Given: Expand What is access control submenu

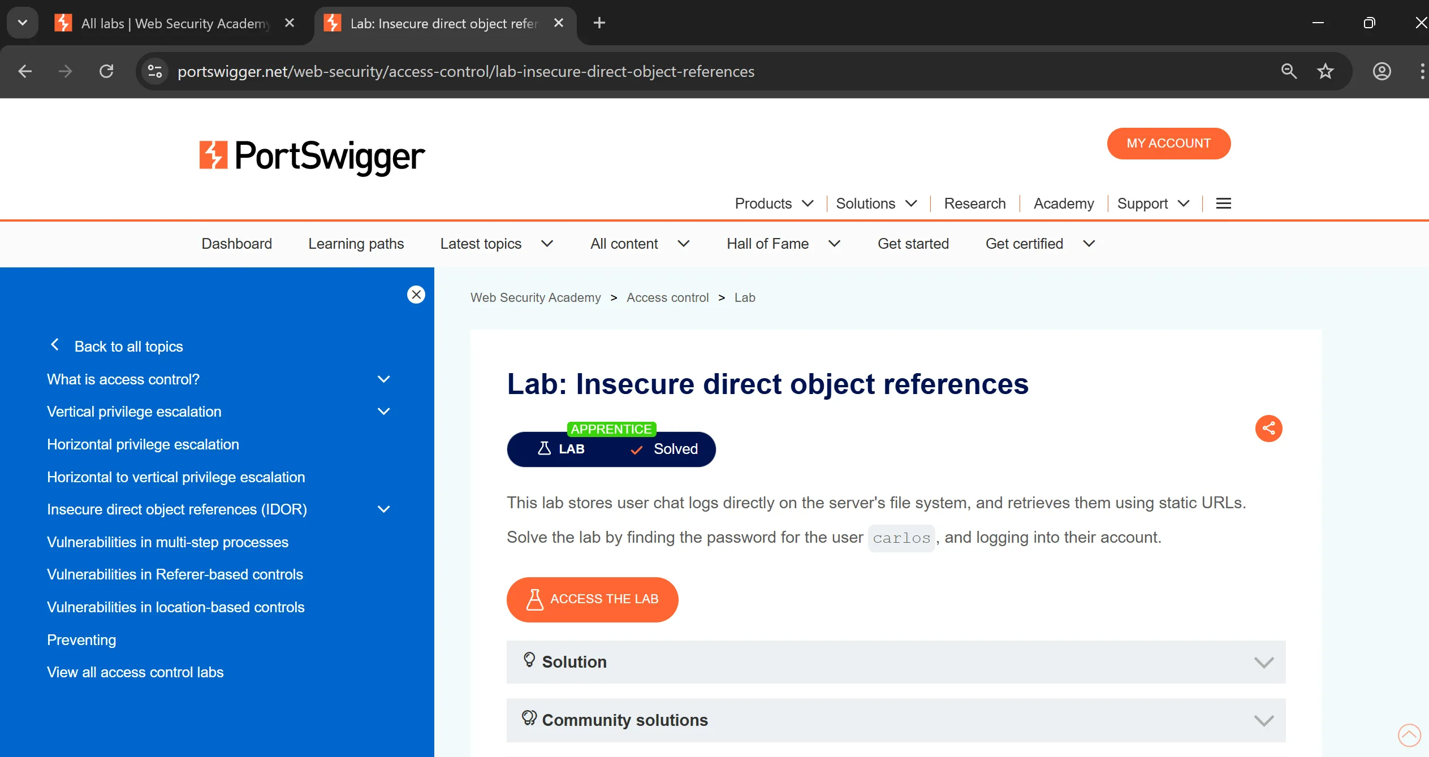Looking at the screenshot, I should click(383, 379).
